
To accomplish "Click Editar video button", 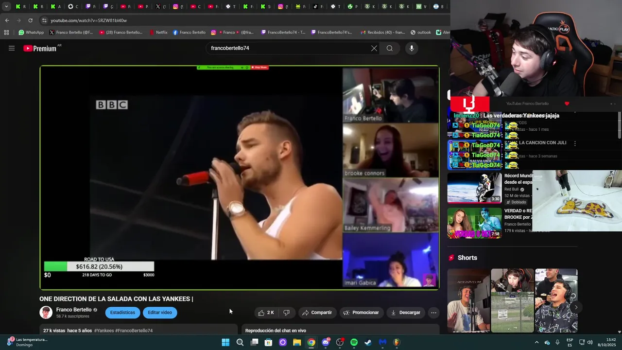I will (x=160, y=313).
